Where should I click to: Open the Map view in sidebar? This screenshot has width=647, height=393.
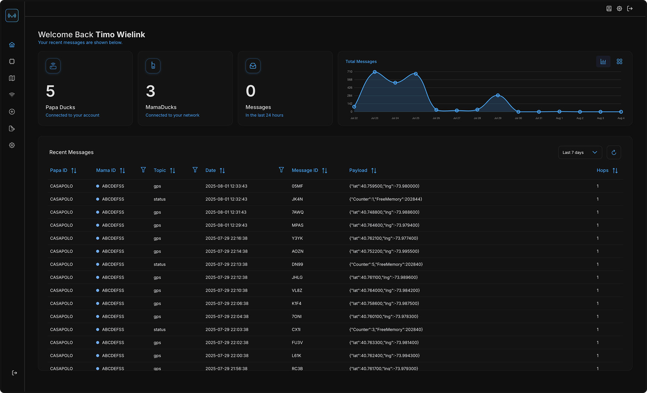12,78
